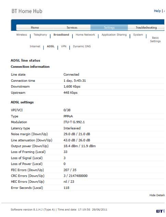
Task: Open Home Network settings
Action: point(85,35)
